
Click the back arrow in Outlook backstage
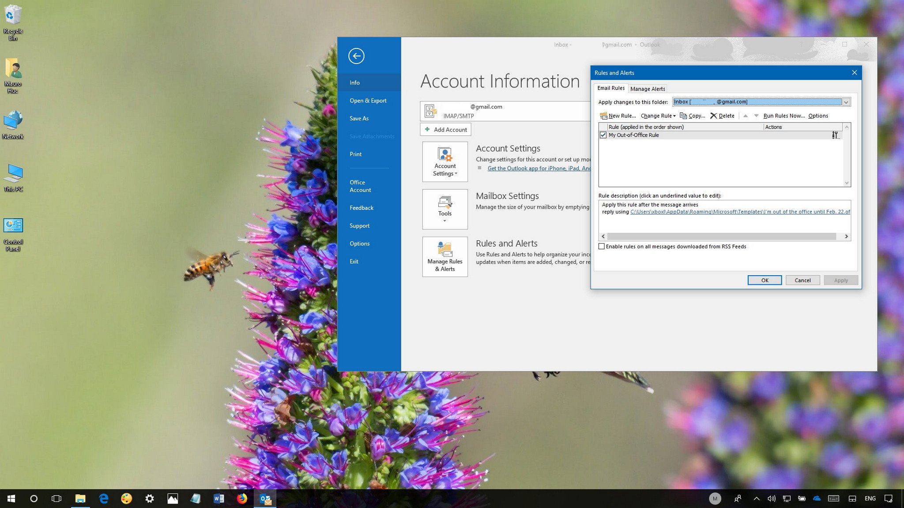coord(356,56)
